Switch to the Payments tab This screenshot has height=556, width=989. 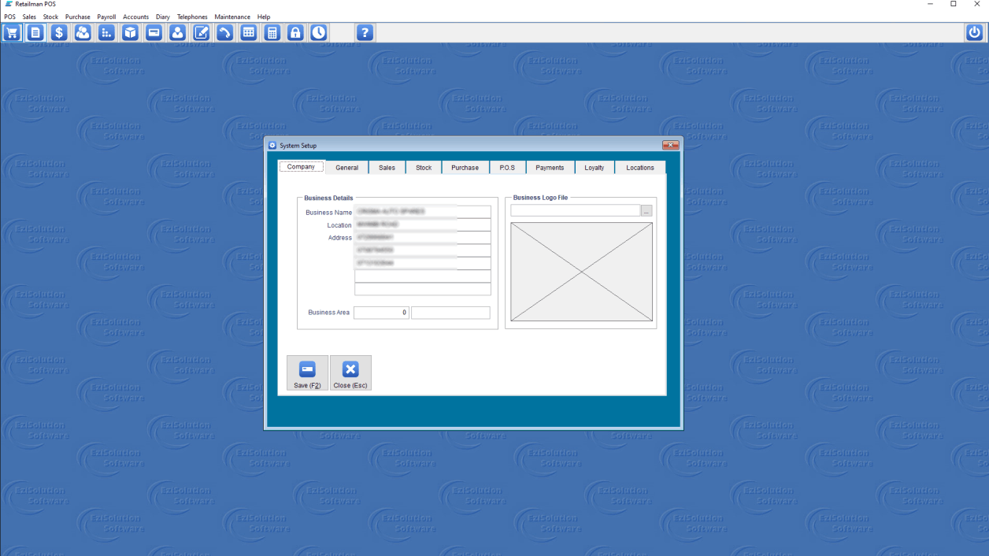tap(550, 168)
